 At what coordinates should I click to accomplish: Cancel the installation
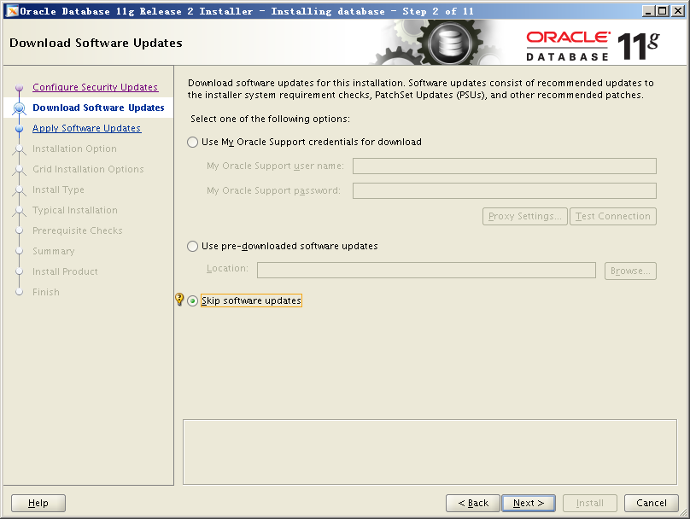tap(651, 503)
